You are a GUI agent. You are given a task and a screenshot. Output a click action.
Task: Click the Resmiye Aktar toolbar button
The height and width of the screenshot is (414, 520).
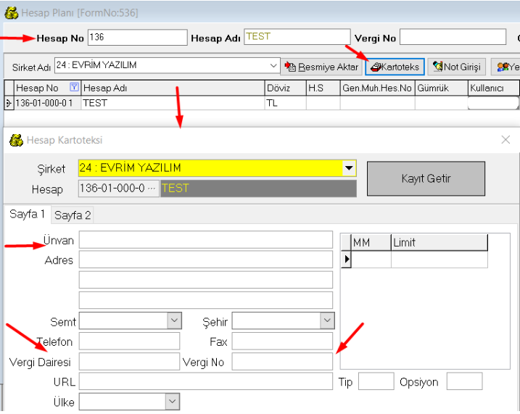[321, 67]
